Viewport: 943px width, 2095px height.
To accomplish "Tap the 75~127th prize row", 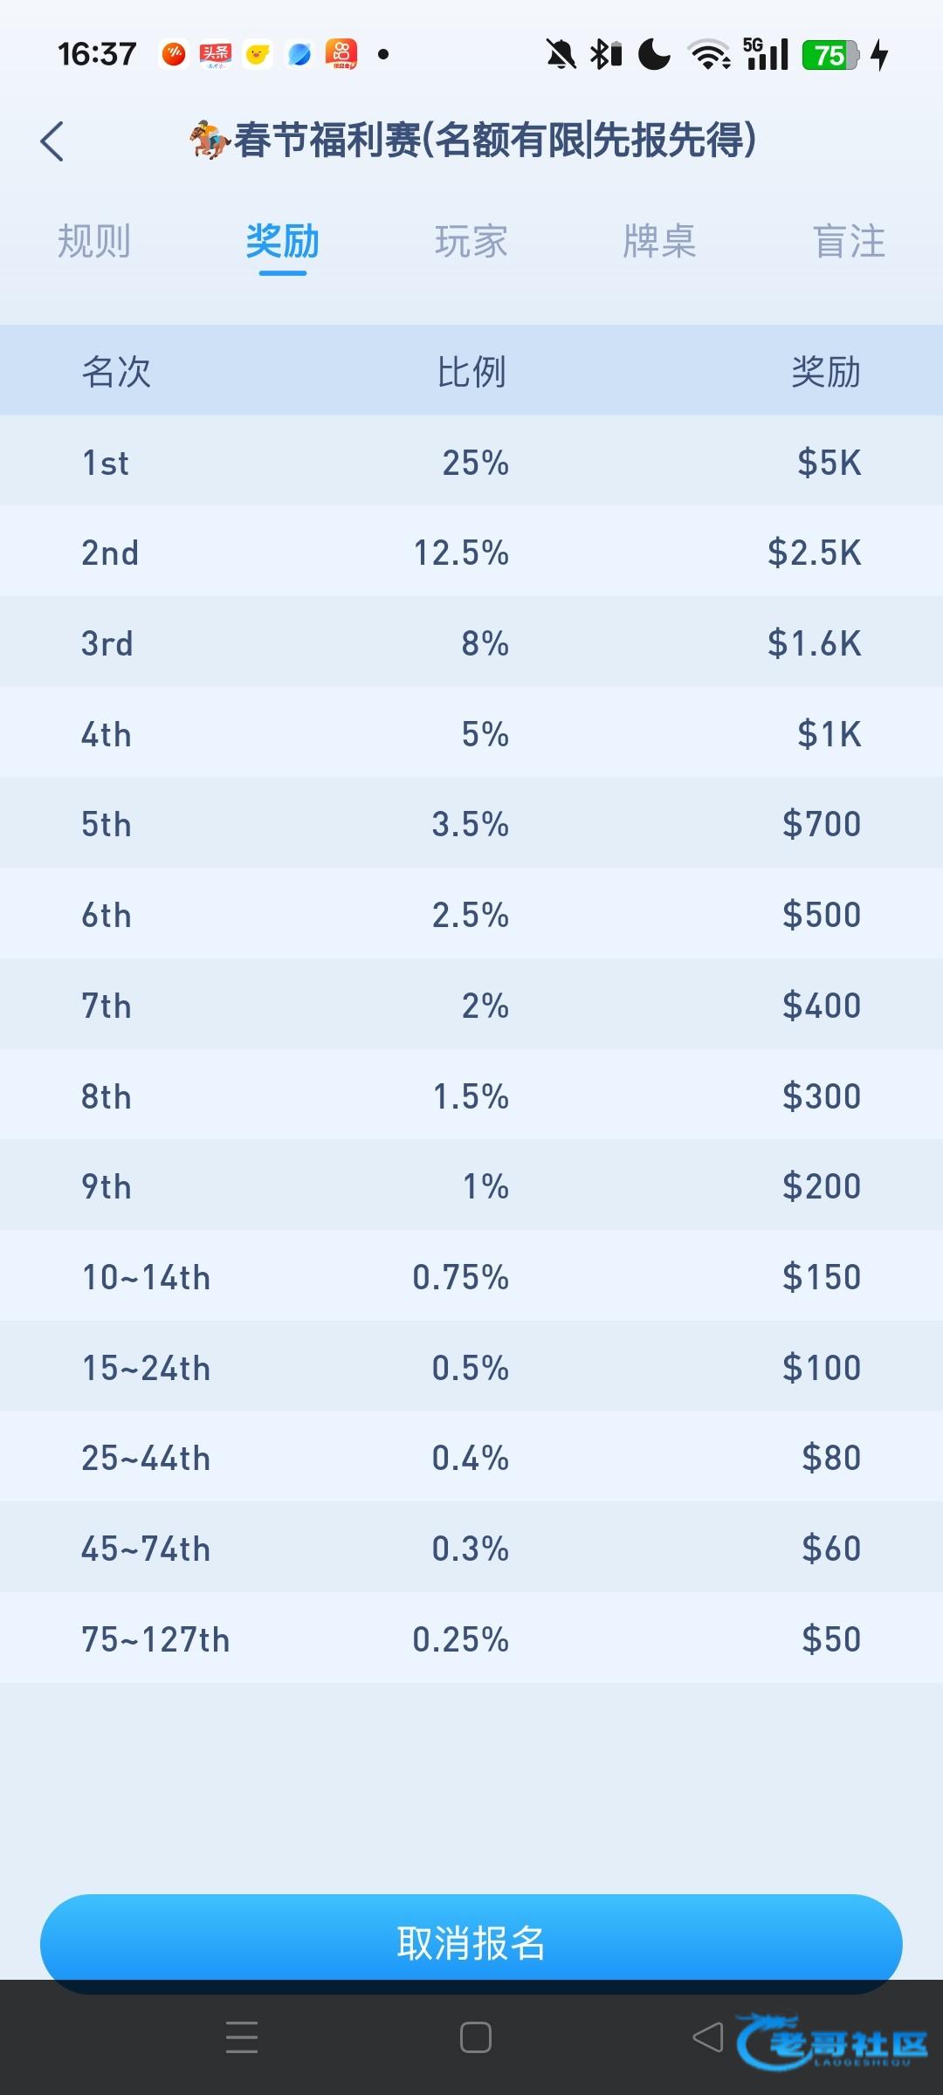I will (471, 1638).
